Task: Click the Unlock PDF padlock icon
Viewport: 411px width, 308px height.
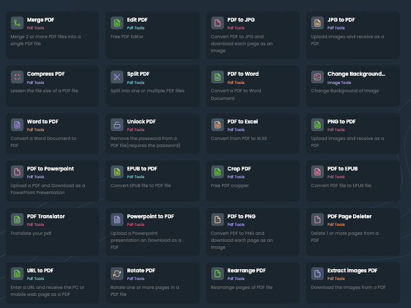Action: pyautogui.click(x=117, y=125)
